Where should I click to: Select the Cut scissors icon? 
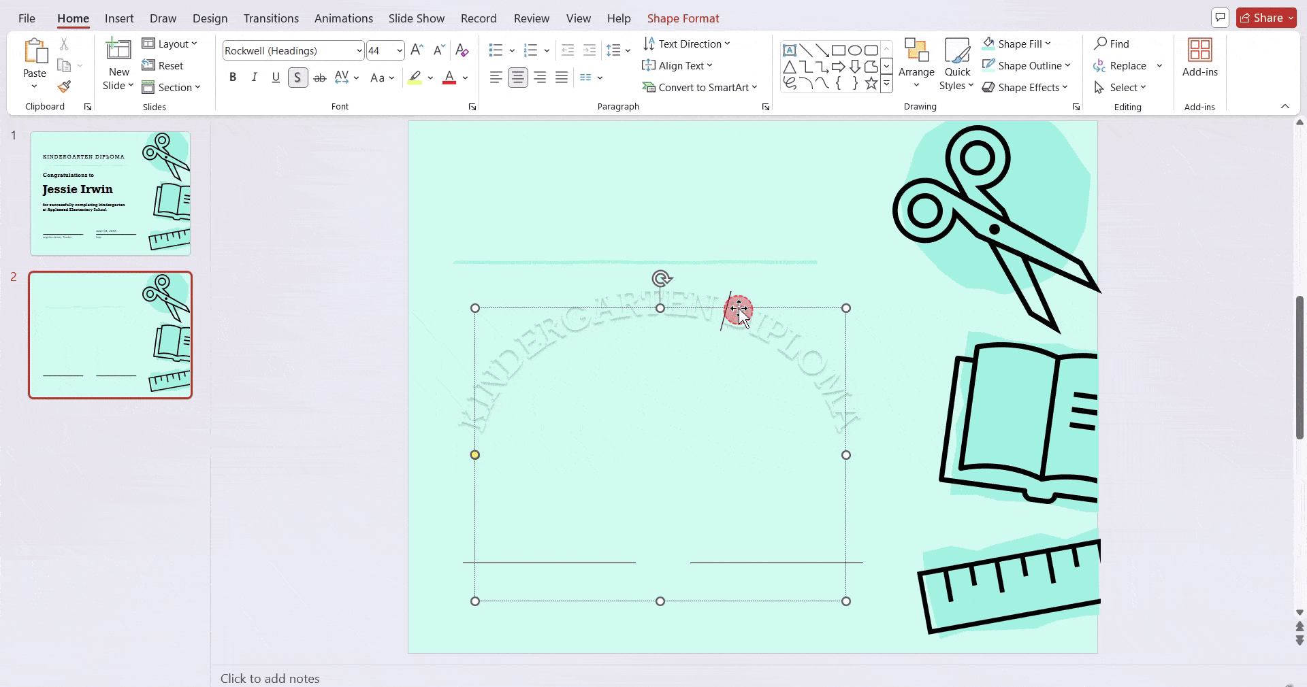point(65,43)
